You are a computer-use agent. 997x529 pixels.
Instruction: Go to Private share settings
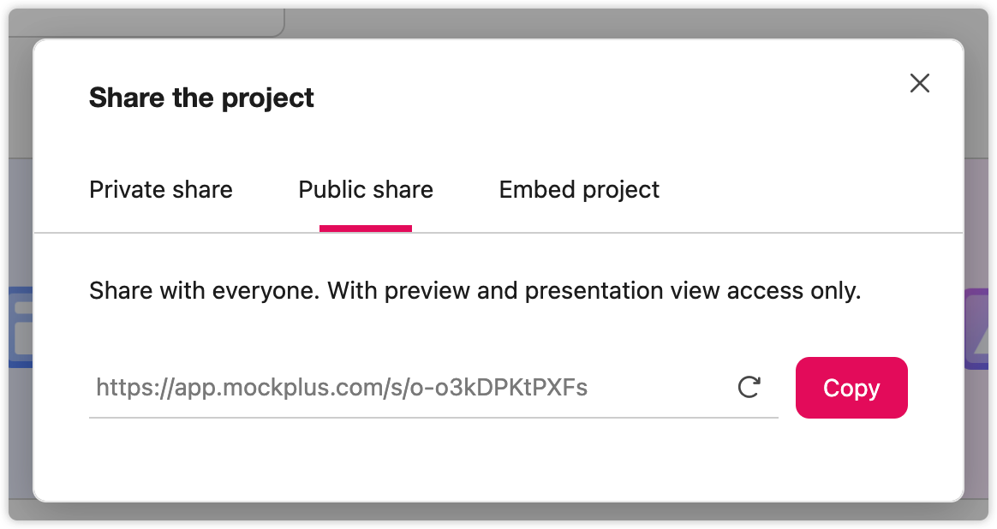coord(161,189)
